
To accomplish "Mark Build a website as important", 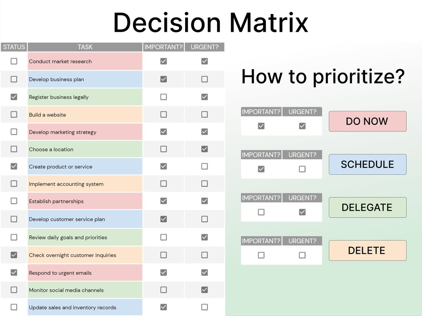I will tap(163, 115).
